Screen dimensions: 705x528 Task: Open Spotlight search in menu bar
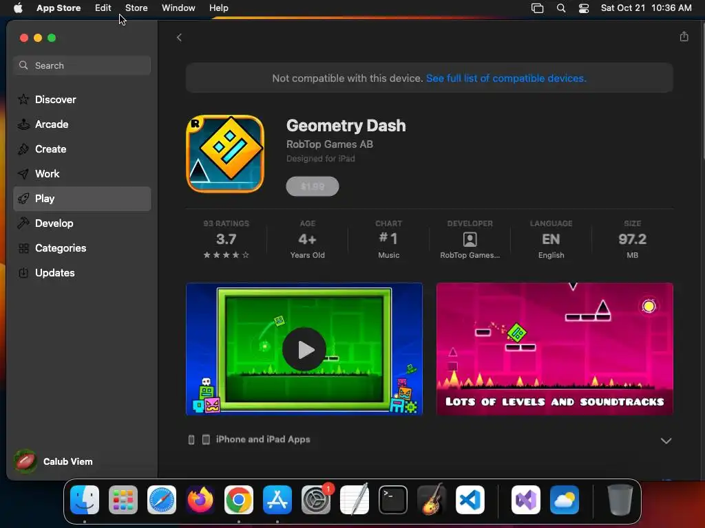(x=560, y=8)
